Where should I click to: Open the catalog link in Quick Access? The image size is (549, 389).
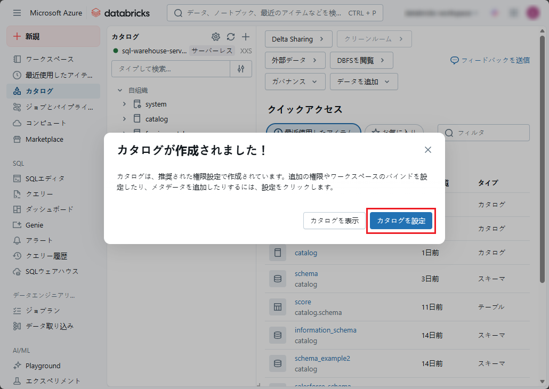(x=305, y=253)
